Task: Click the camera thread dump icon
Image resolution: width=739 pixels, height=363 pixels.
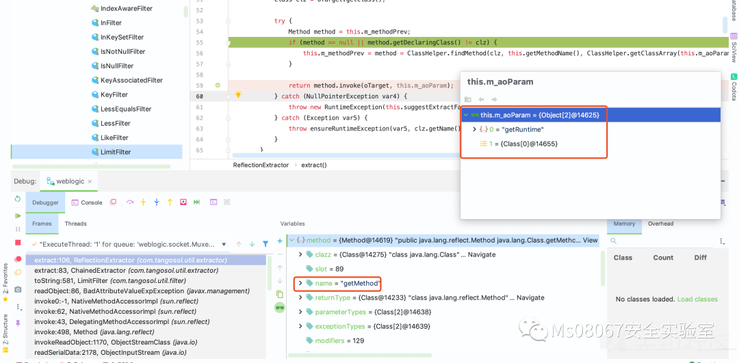Action: [18, 290]
